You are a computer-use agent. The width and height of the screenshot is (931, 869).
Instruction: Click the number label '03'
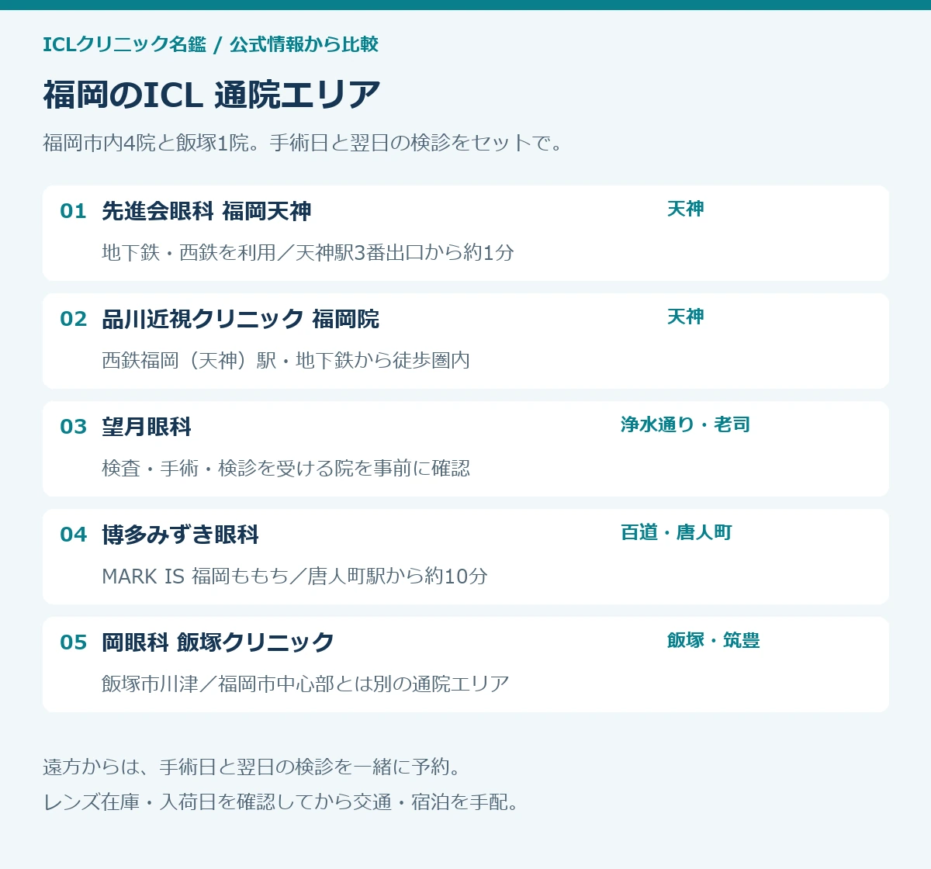tap(73, 427)
